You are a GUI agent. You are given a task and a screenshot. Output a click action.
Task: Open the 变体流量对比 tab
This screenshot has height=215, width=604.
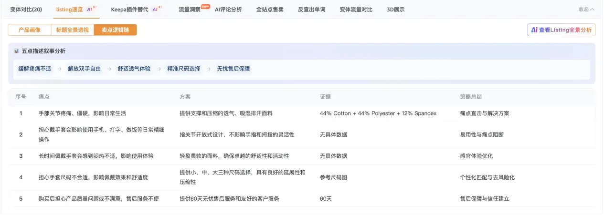[356, 10]
